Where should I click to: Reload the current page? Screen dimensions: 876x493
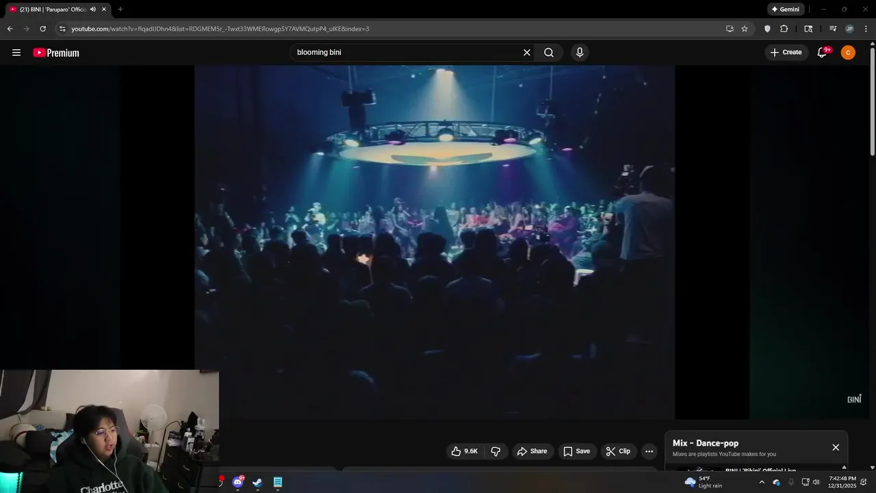click(42, 29)
